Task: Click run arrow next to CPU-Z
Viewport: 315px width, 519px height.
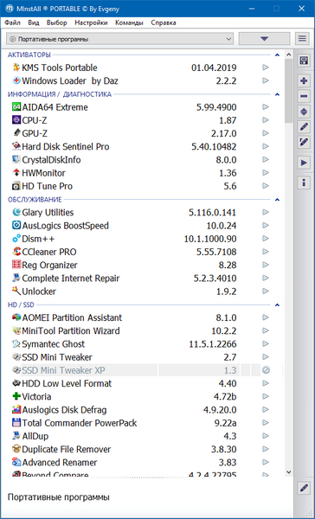Action: click(x=266, y=120)
